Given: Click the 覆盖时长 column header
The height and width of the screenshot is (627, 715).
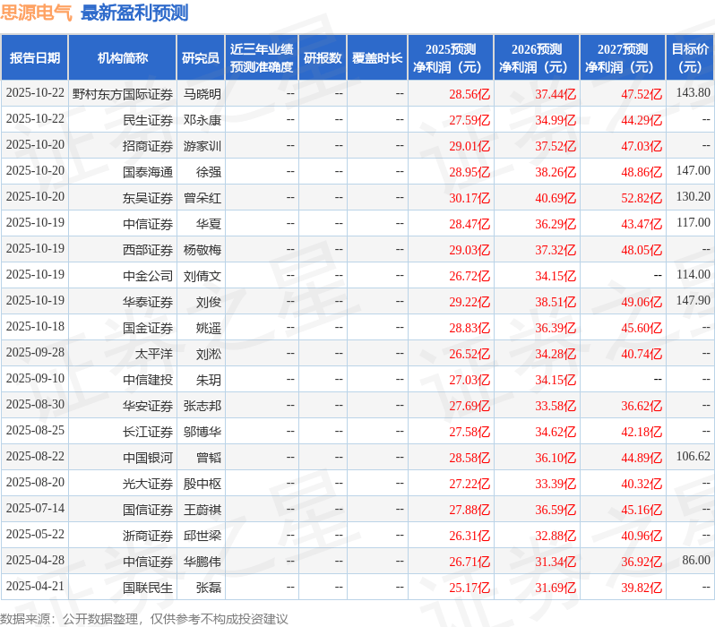Looking at the screenshot, I should [x=377, y=58].
